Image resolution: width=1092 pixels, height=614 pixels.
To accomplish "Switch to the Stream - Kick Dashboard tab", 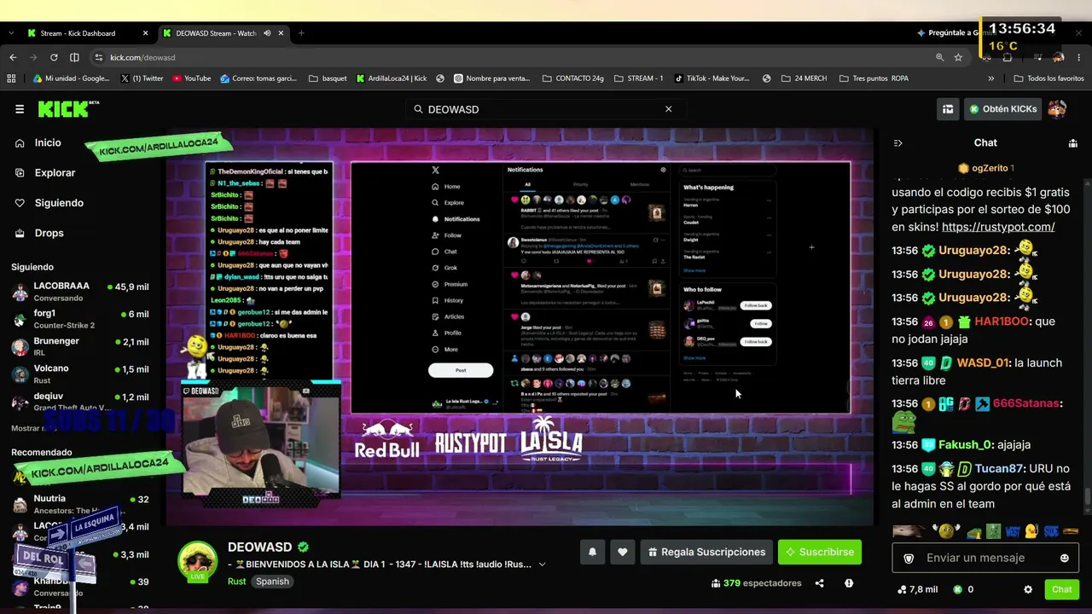I will point(89,33).
